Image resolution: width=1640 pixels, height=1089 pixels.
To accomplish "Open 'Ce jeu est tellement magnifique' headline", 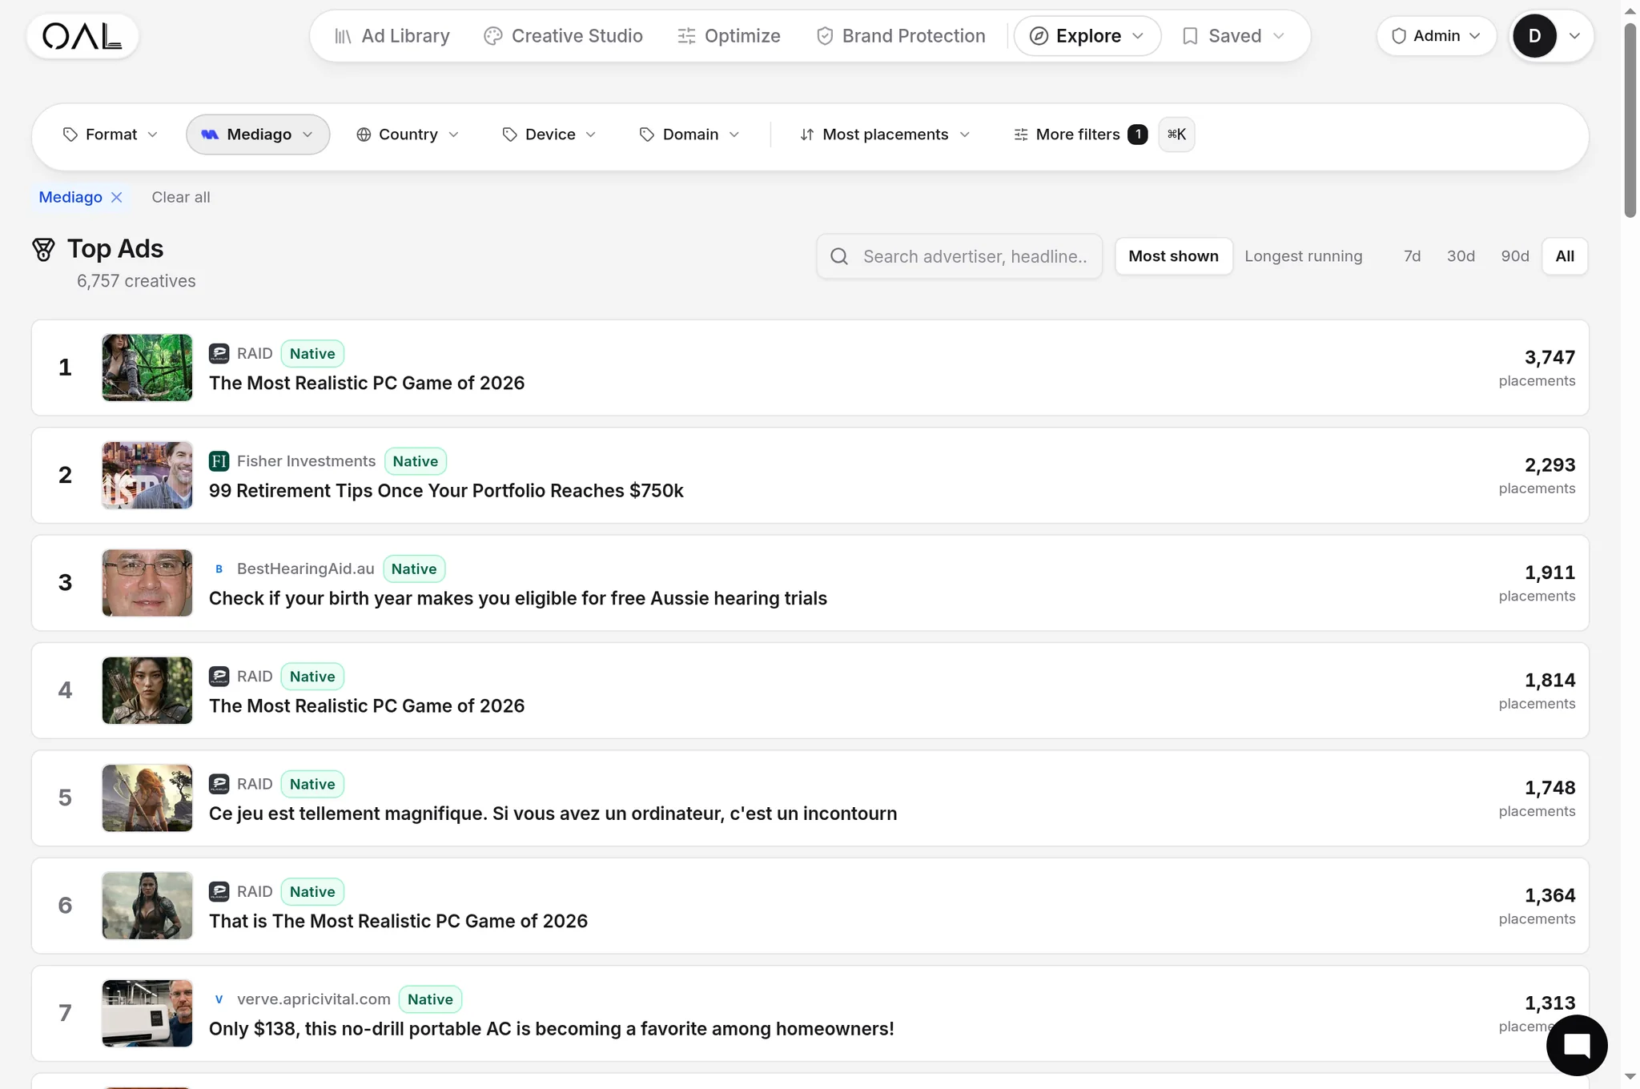I will (x=553, y=814).
